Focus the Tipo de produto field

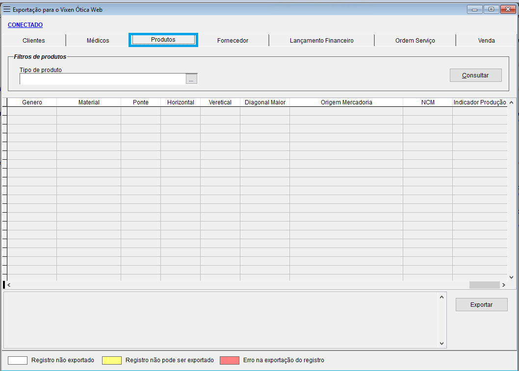(103, 79)
